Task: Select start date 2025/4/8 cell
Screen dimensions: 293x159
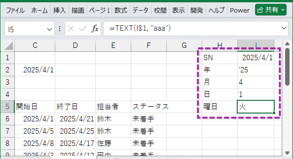Action: point(35,143)
